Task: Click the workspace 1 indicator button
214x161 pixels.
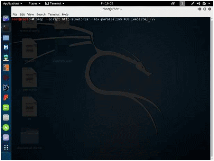Action: click(x=183, y=3)
